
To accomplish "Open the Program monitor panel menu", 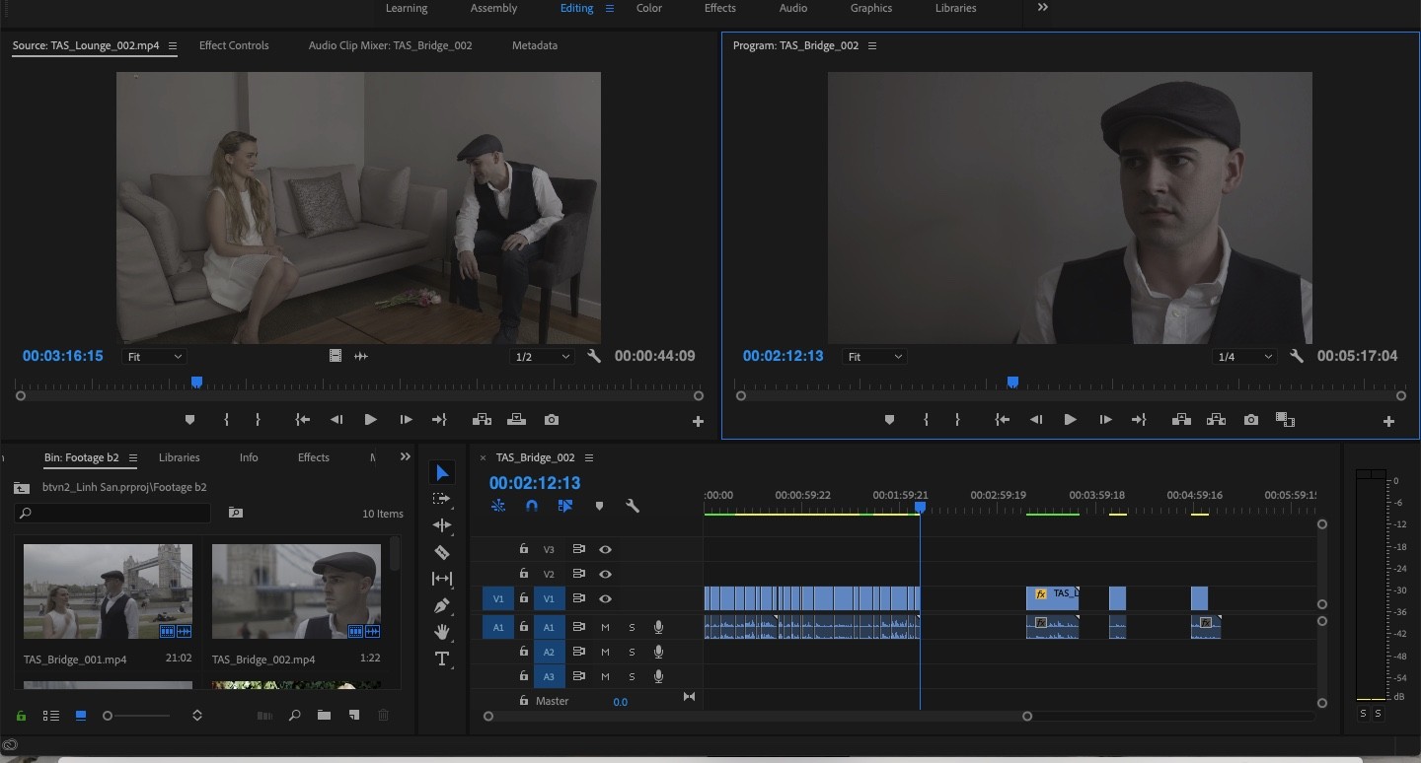I will coord(871,46).
